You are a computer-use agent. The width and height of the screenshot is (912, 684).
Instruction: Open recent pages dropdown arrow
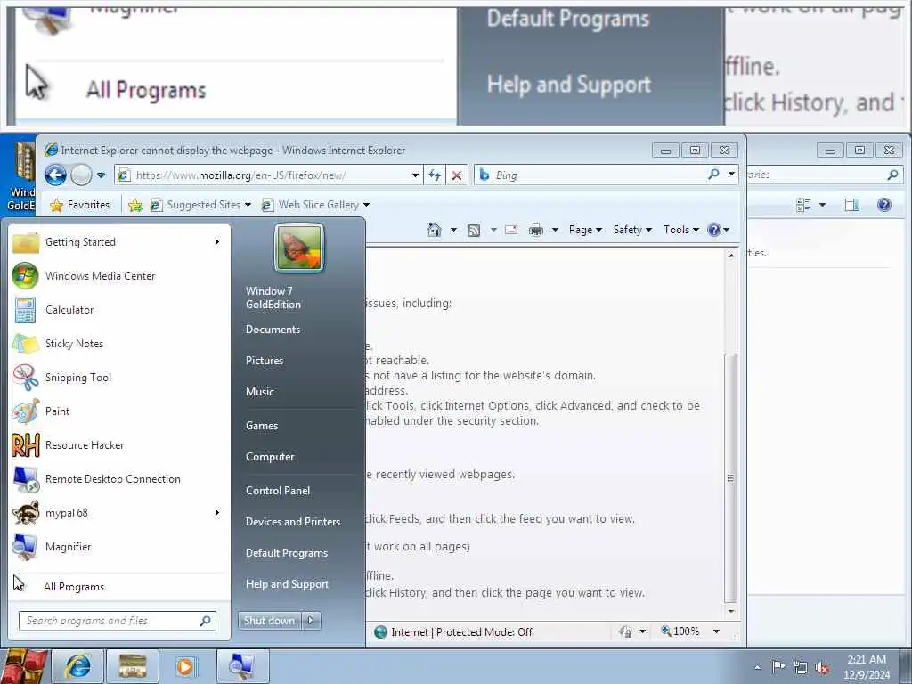[102, 175]
